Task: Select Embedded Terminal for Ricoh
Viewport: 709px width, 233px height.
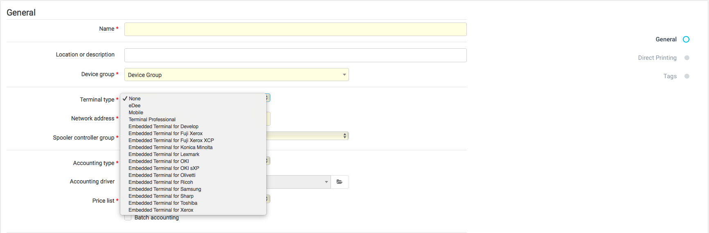Action: [x=160, y=182]
